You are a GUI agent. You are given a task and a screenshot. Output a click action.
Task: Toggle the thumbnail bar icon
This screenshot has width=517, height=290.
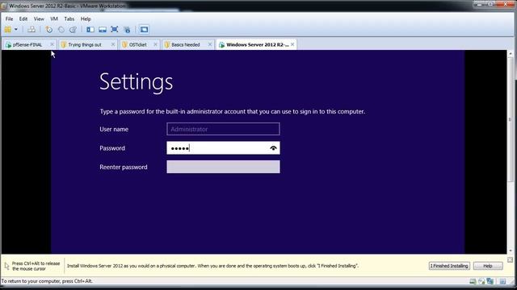coord(103,30)
